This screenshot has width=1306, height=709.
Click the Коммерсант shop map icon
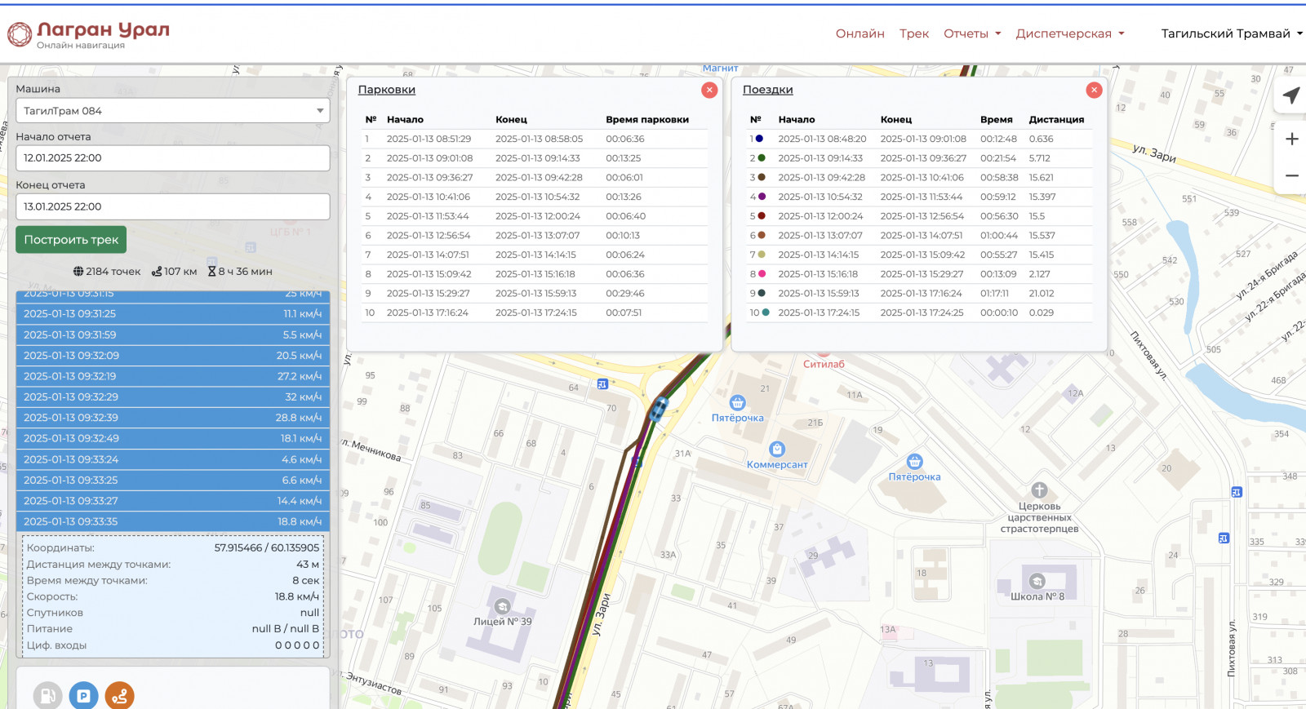click(x=777, y=449)
